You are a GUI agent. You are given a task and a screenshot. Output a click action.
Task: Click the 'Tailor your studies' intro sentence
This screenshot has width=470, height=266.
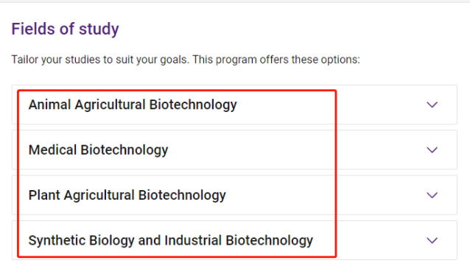[x=186, y=60]
